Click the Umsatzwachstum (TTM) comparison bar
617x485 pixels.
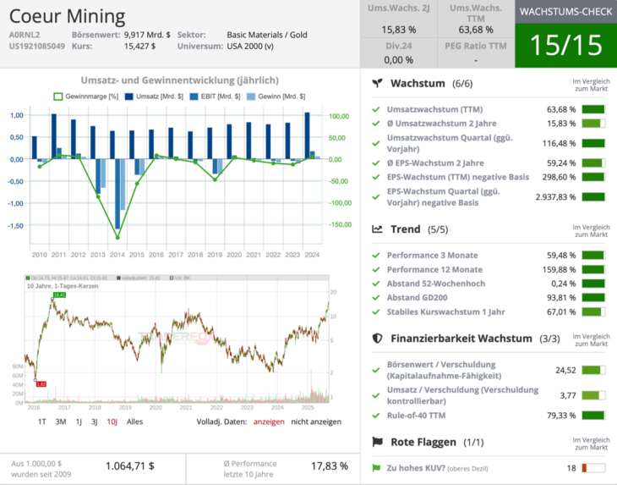tap(593, 109)
